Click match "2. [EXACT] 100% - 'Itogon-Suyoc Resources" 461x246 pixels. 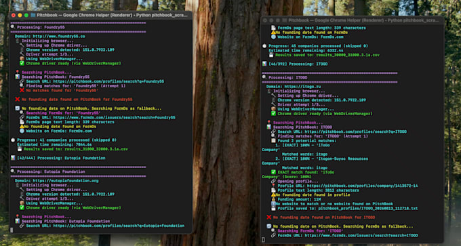pyautogui.click(x=321, y=159)
